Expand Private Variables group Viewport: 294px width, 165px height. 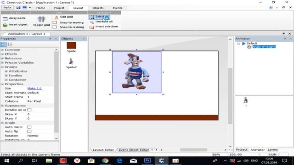[x=2, y=63]
